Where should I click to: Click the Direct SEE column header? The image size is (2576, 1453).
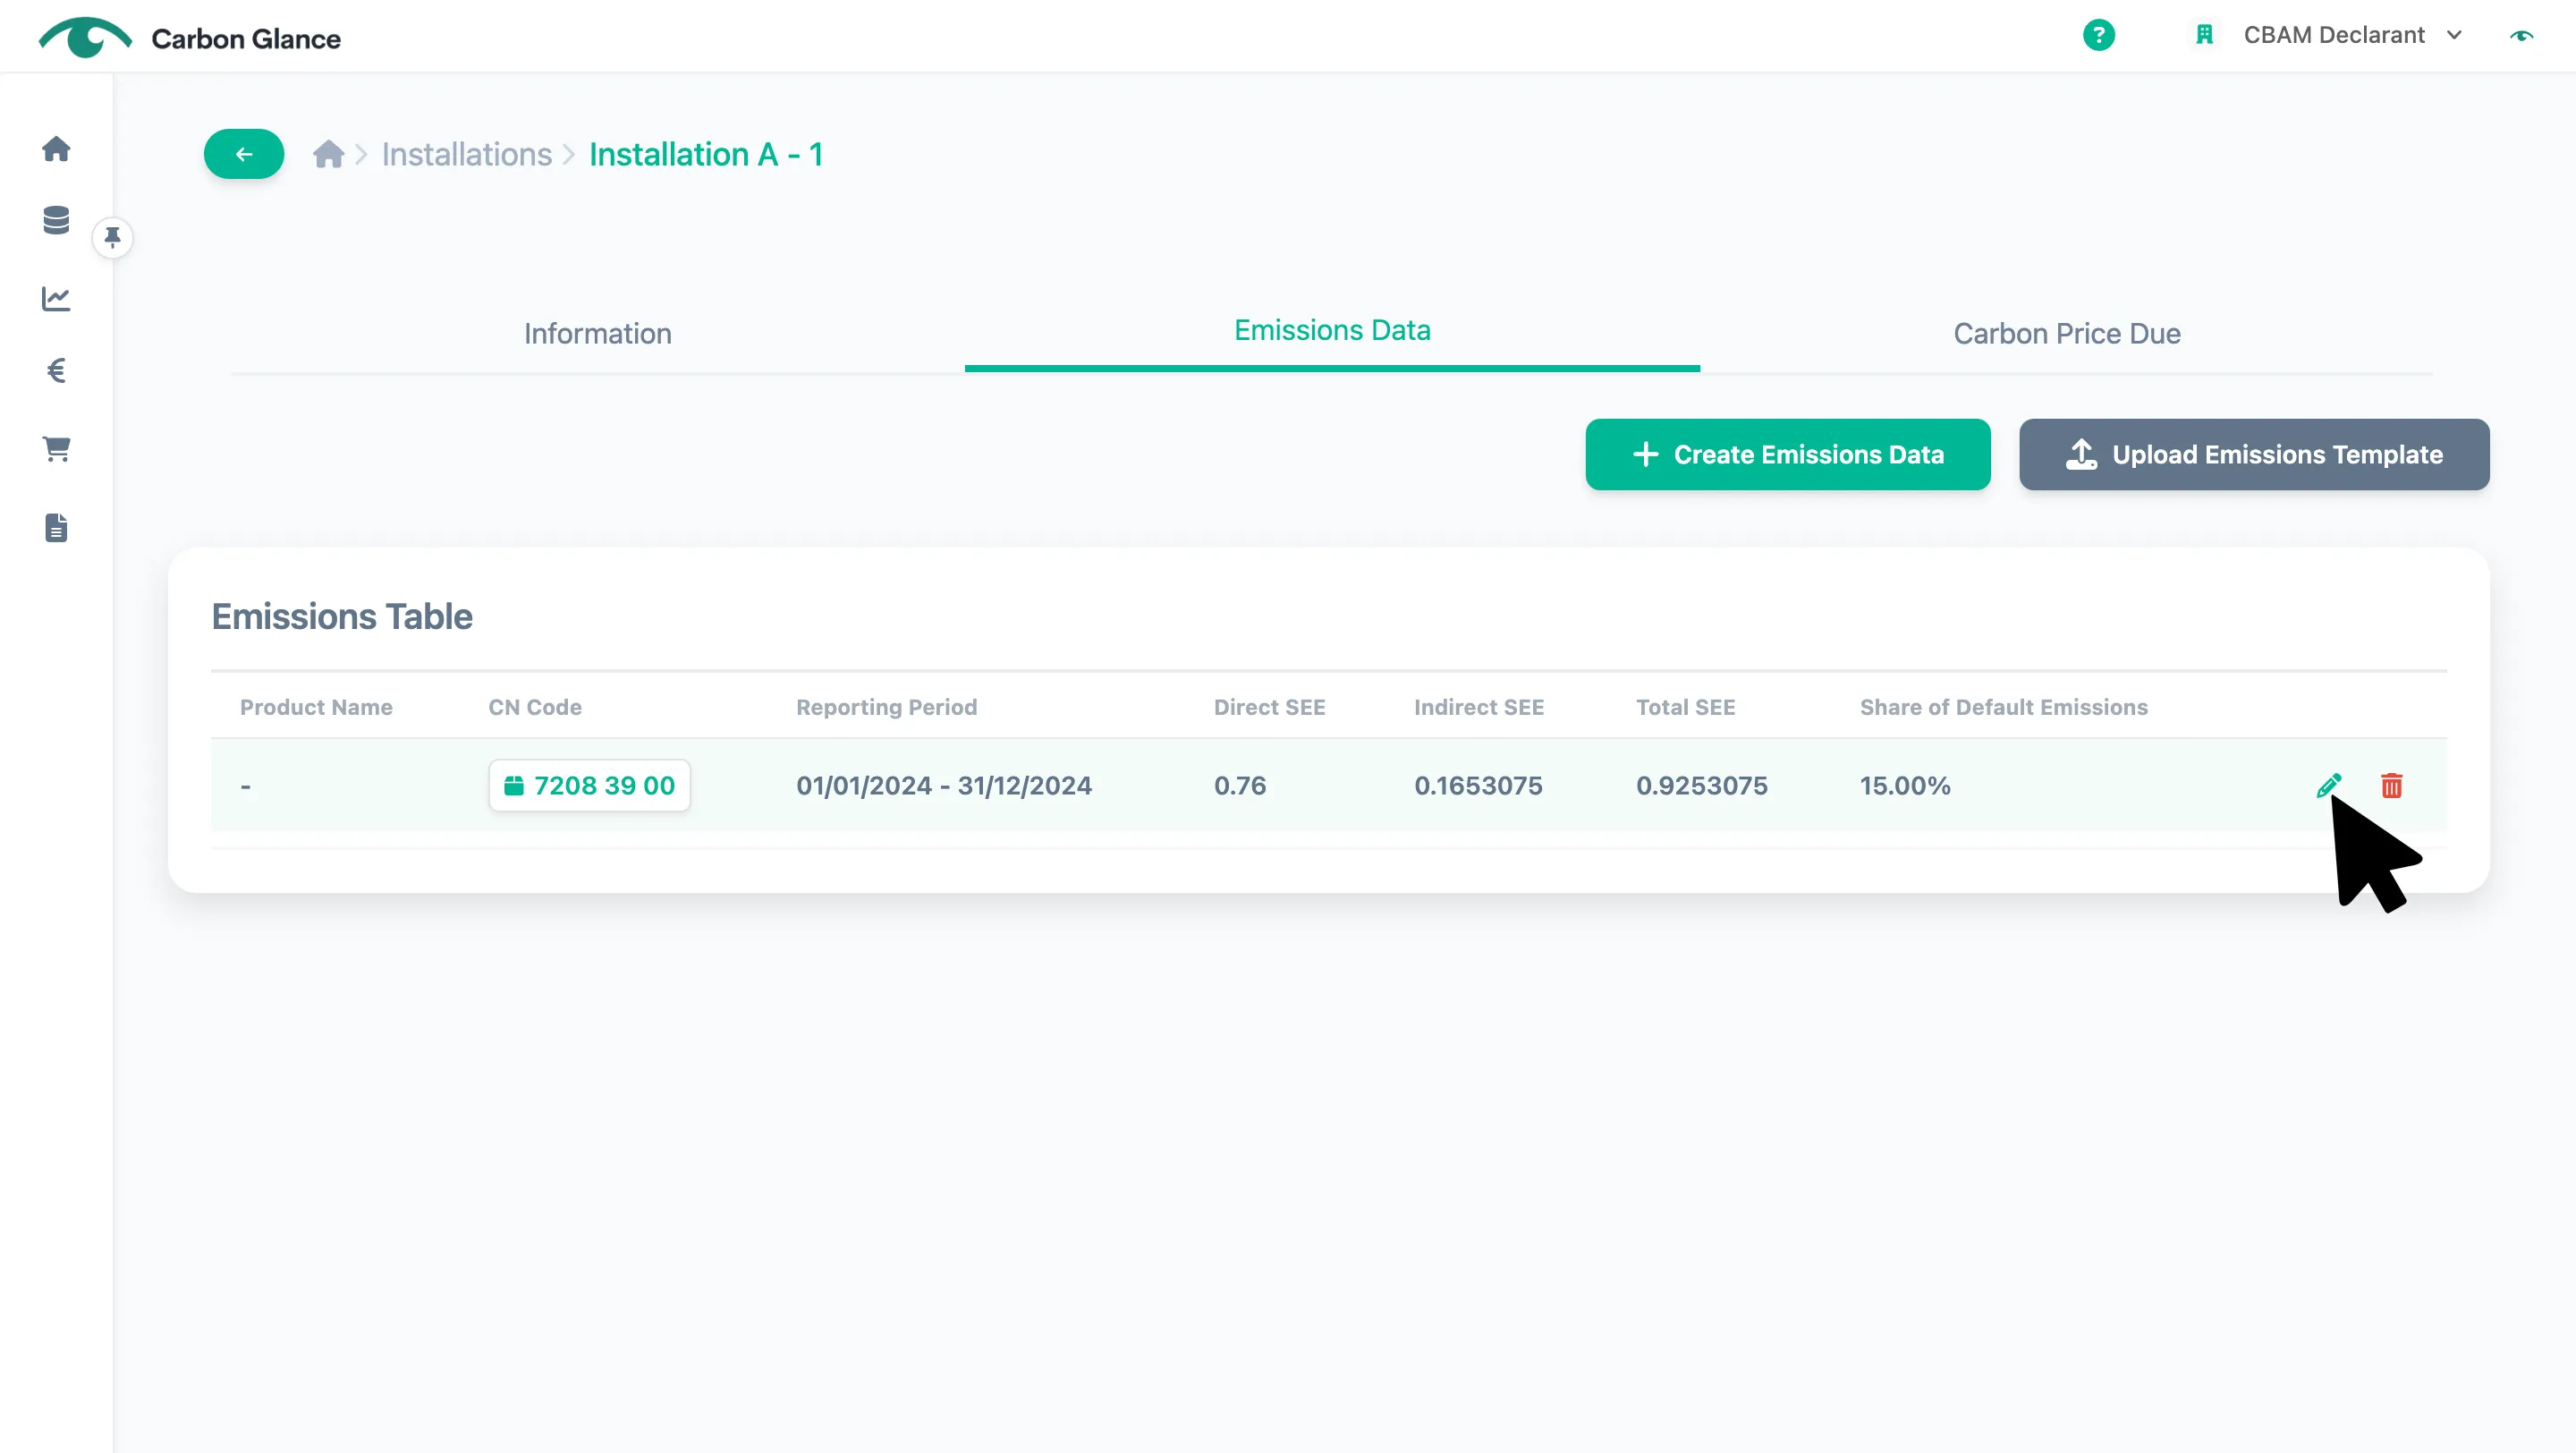click(1269, 707)
